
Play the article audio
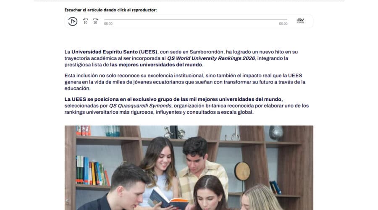[73, 21]
